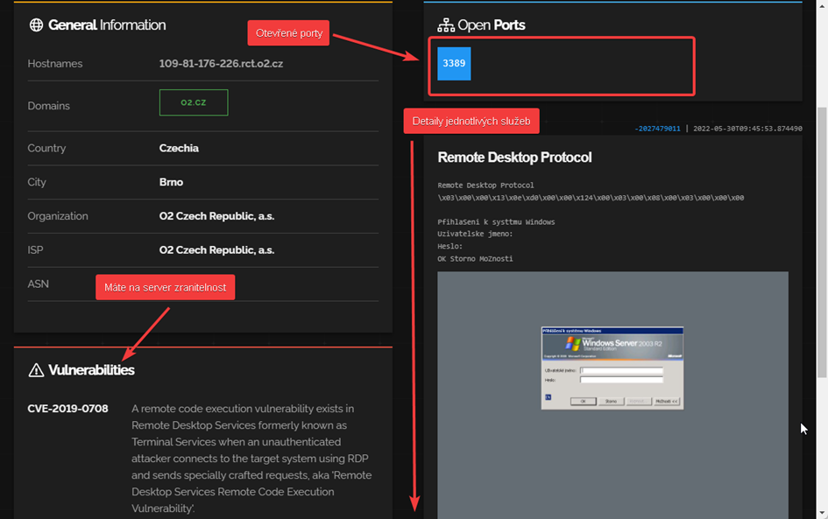Image resolution: width=828 pixels, height=519 pixels.
Task: Click the page scrollbar up arrow
Action: 822,7
